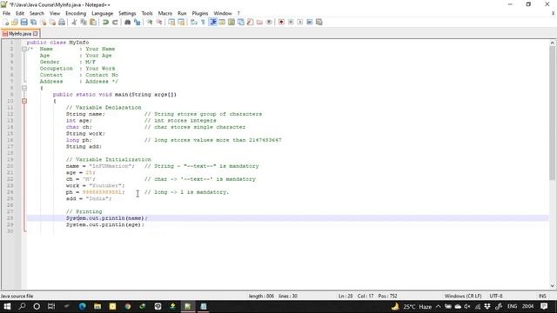Click the Open file toolbar icon
Image resolution: width=557 pixels, height=313 pixels.
pyautogui.click(x=15, y=22)
